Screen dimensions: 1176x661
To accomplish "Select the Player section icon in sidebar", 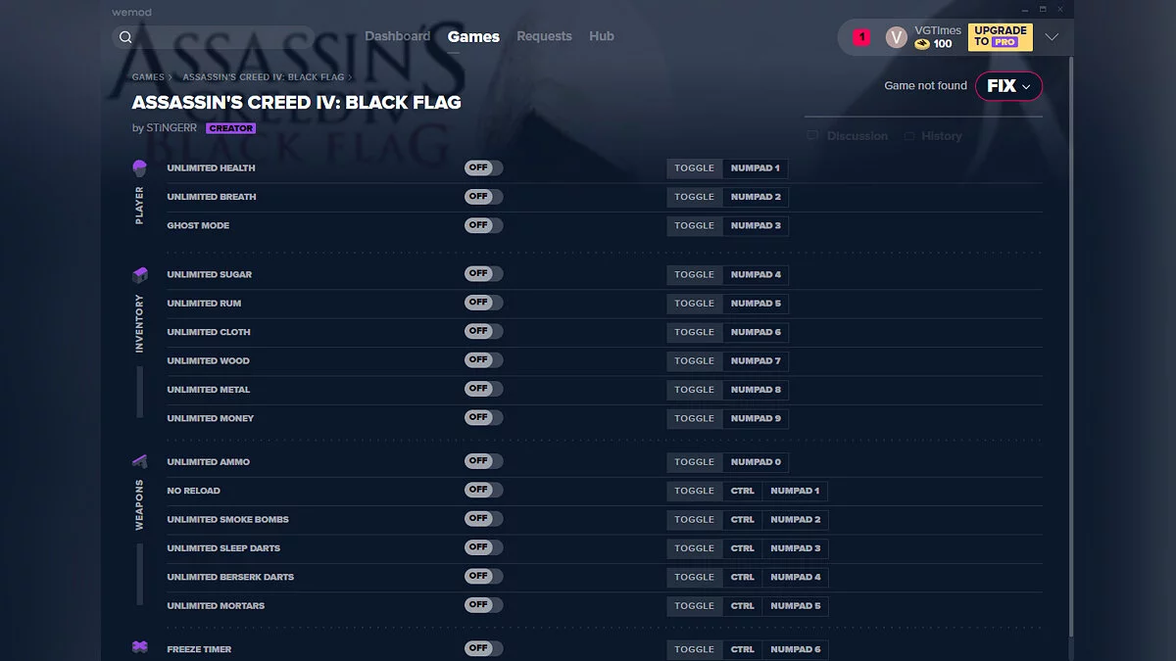I will click(x=139, y=167).
